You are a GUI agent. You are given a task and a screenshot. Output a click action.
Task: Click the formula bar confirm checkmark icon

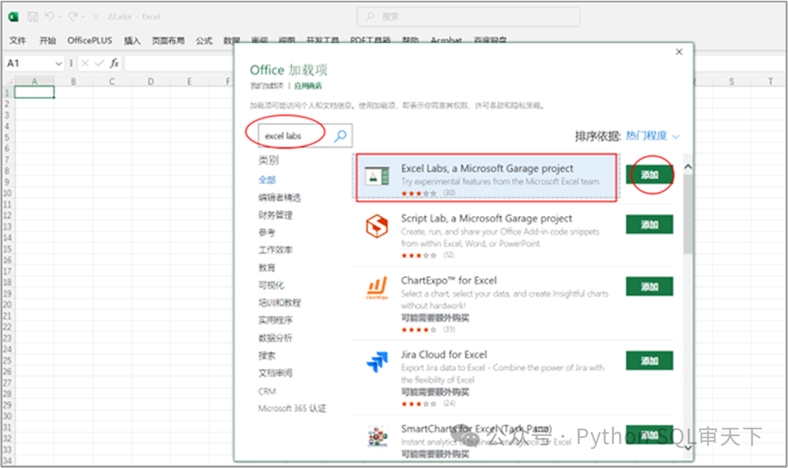tap(99, 63)
